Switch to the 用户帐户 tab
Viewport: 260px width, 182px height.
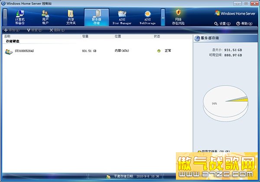tap(45, 17)
